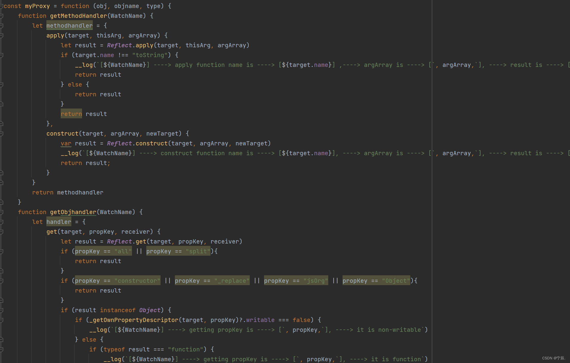This screenshot has height=363, width=570.
Task: Click the writable property name
Action: 260,320
